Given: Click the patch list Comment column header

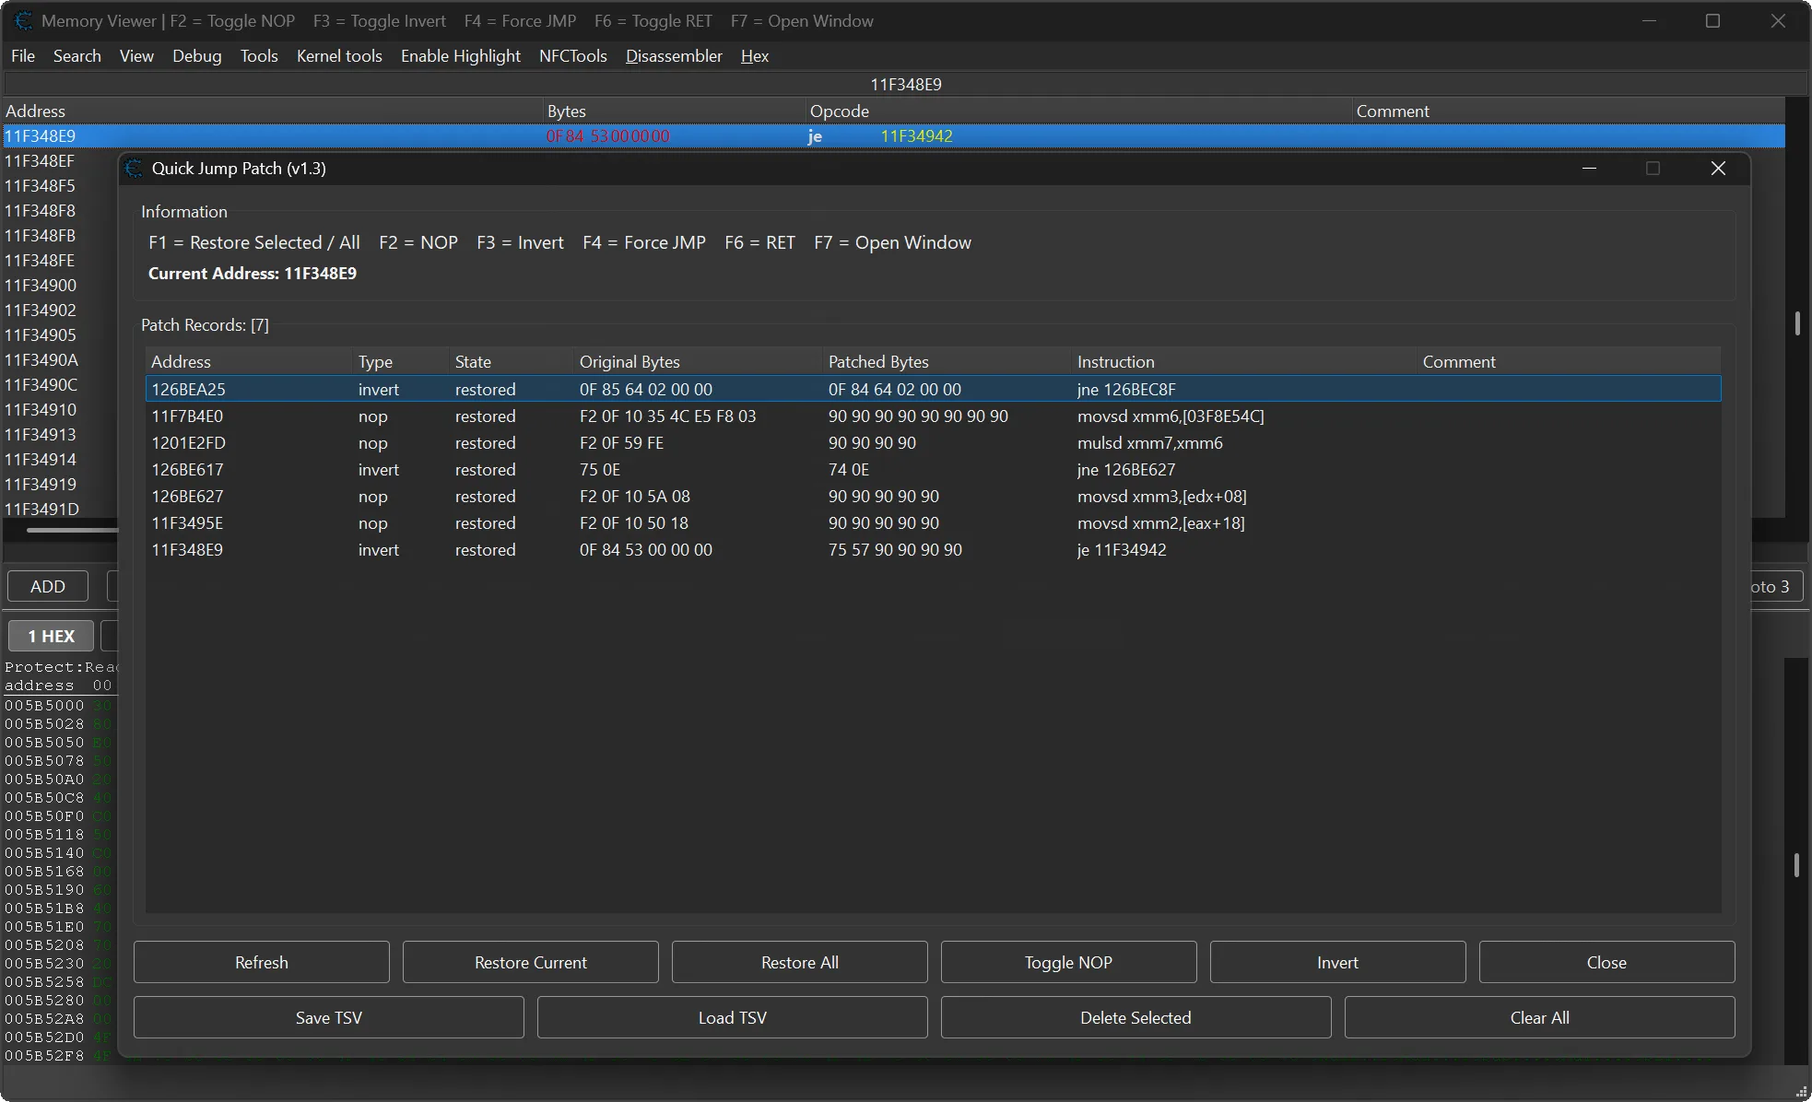Looking at the screenshot, I should click(x=1569, y=361).
